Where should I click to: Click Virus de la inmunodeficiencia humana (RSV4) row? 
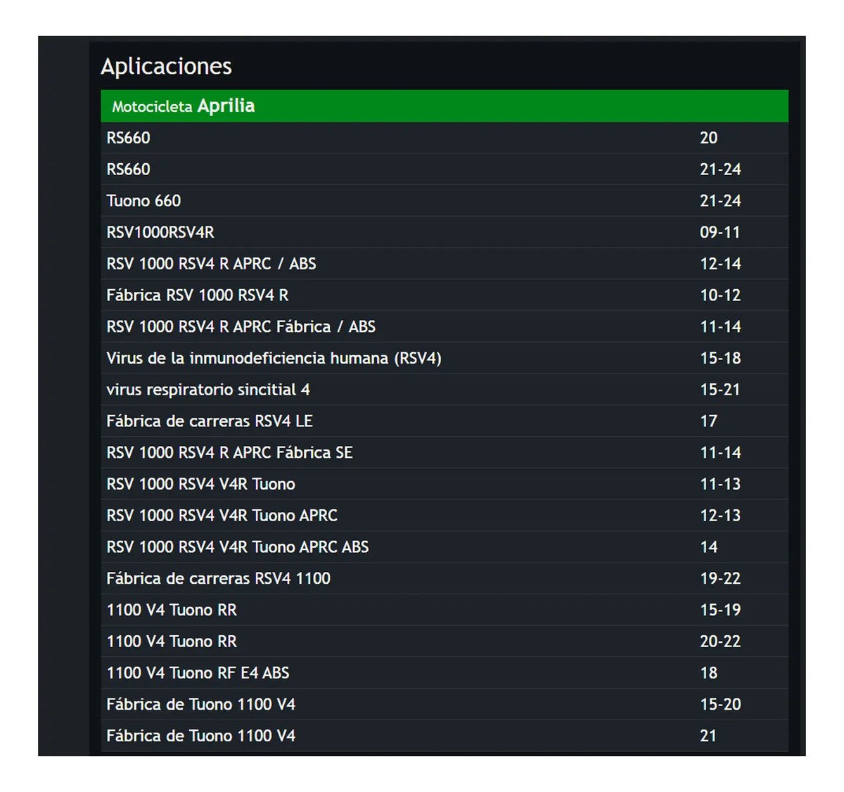[445, 358]
